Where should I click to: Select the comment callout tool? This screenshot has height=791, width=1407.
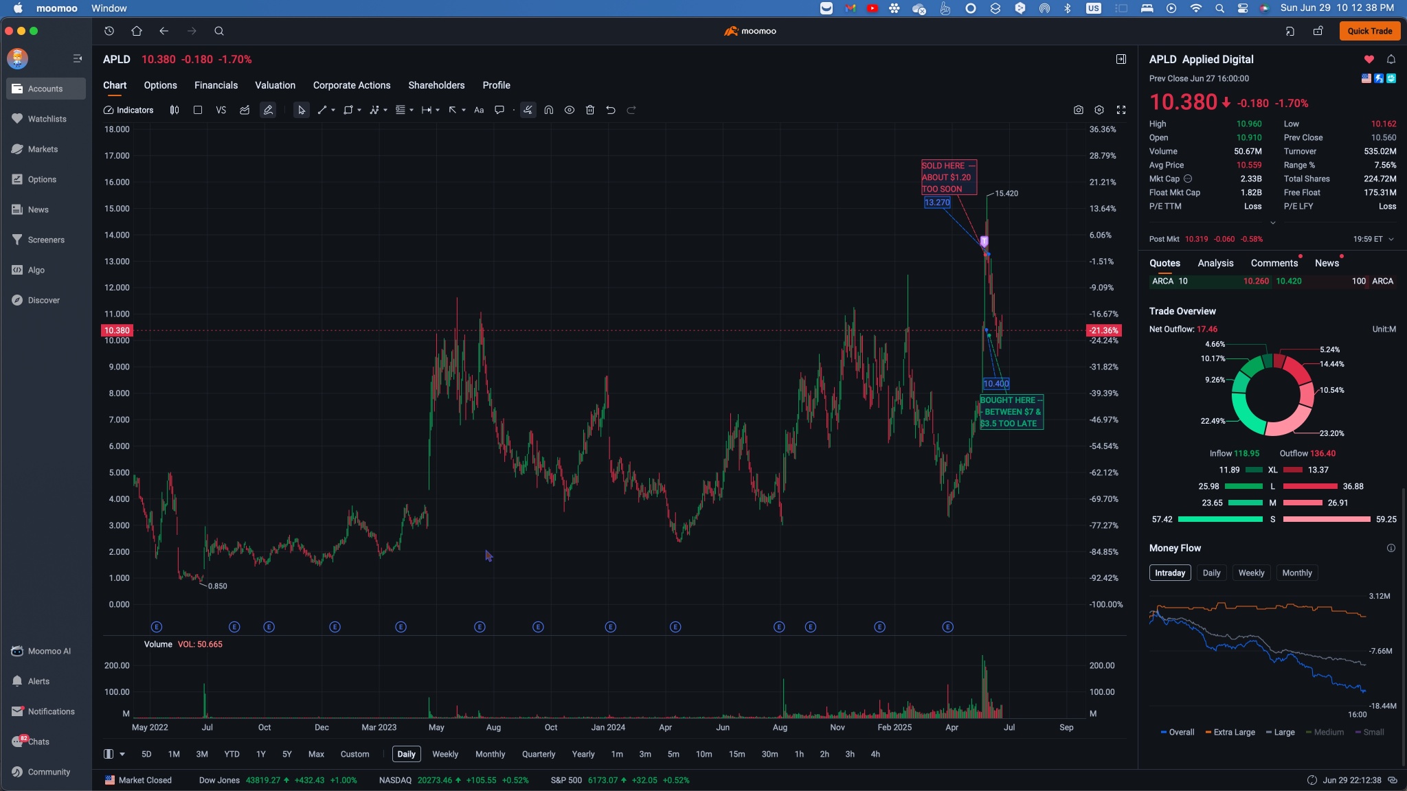[x=499, y=110]
